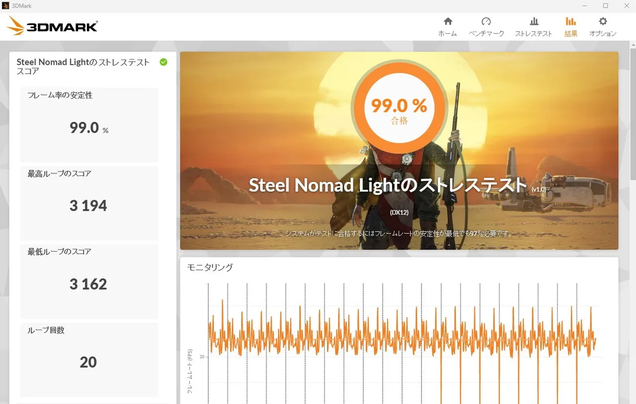Switch to the ベンチマーク tab
636x404 pixels.
[486, 27]
